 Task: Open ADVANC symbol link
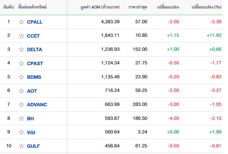point(37,105)
